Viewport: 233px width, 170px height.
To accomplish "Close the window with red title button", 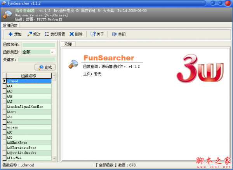I will tap(228, 3).
